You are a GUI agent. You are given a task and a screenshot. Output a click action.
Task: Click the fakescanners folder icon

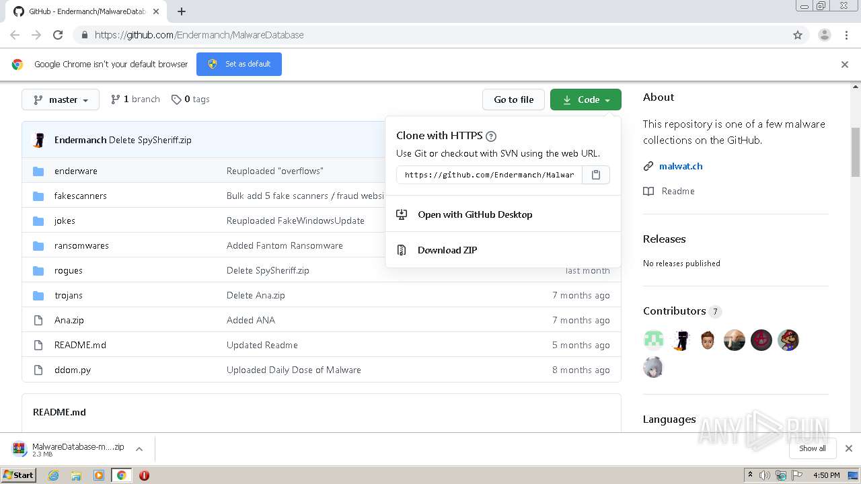point(38,196)
